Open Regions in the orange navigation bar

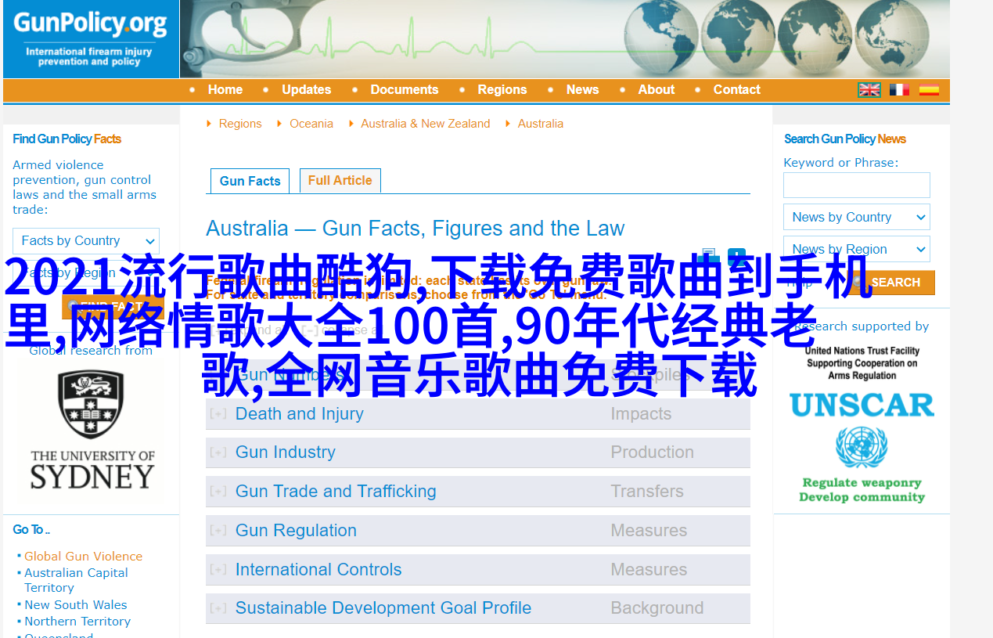[502, 90]
